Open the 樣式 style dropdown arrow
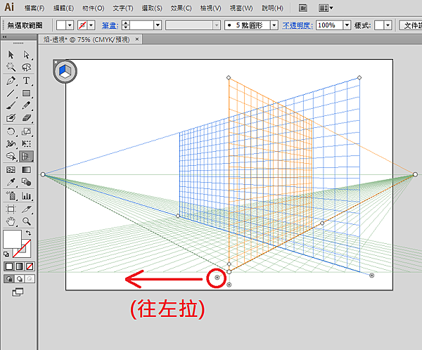The image size is (422, 350). pos(388,25)
